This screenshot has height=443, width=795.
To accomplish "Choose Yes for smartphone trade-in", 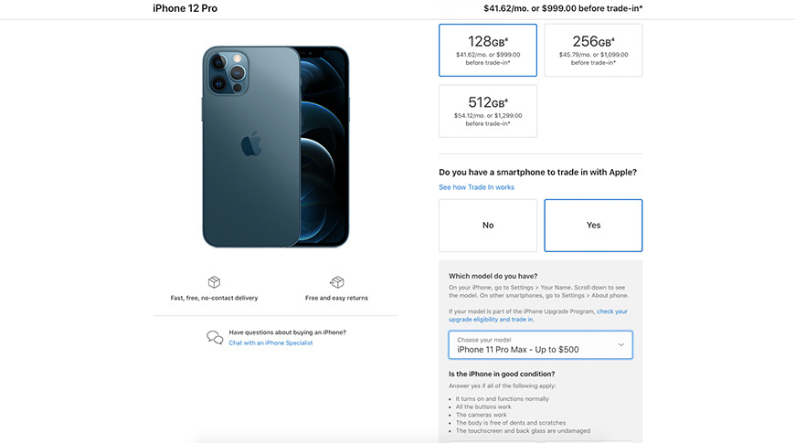I will point(593,225).
